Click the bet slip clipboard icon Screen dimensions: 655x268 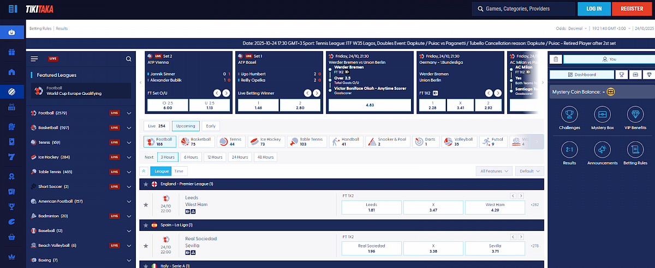(555, 59)
